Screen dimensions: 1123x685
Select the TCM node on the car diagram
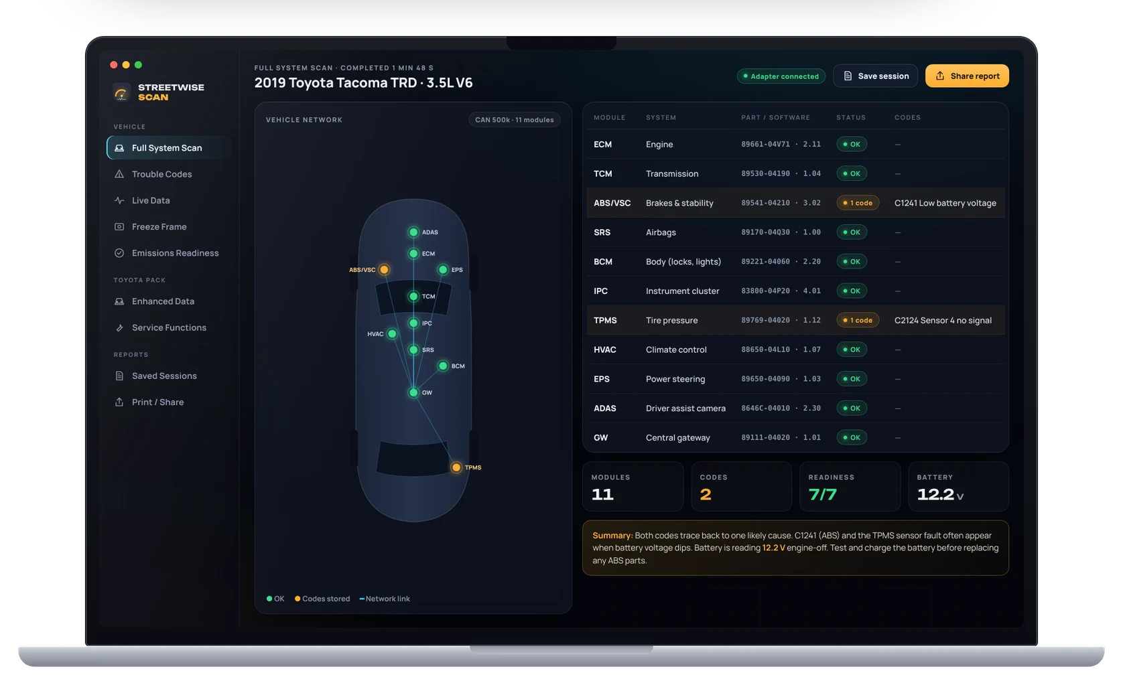[413, 296]
